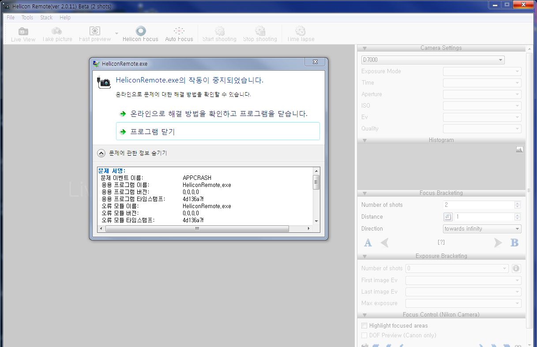Open the Last image Ev dropdown
This screenshot has height=347, width=537.
pos(463,291)
